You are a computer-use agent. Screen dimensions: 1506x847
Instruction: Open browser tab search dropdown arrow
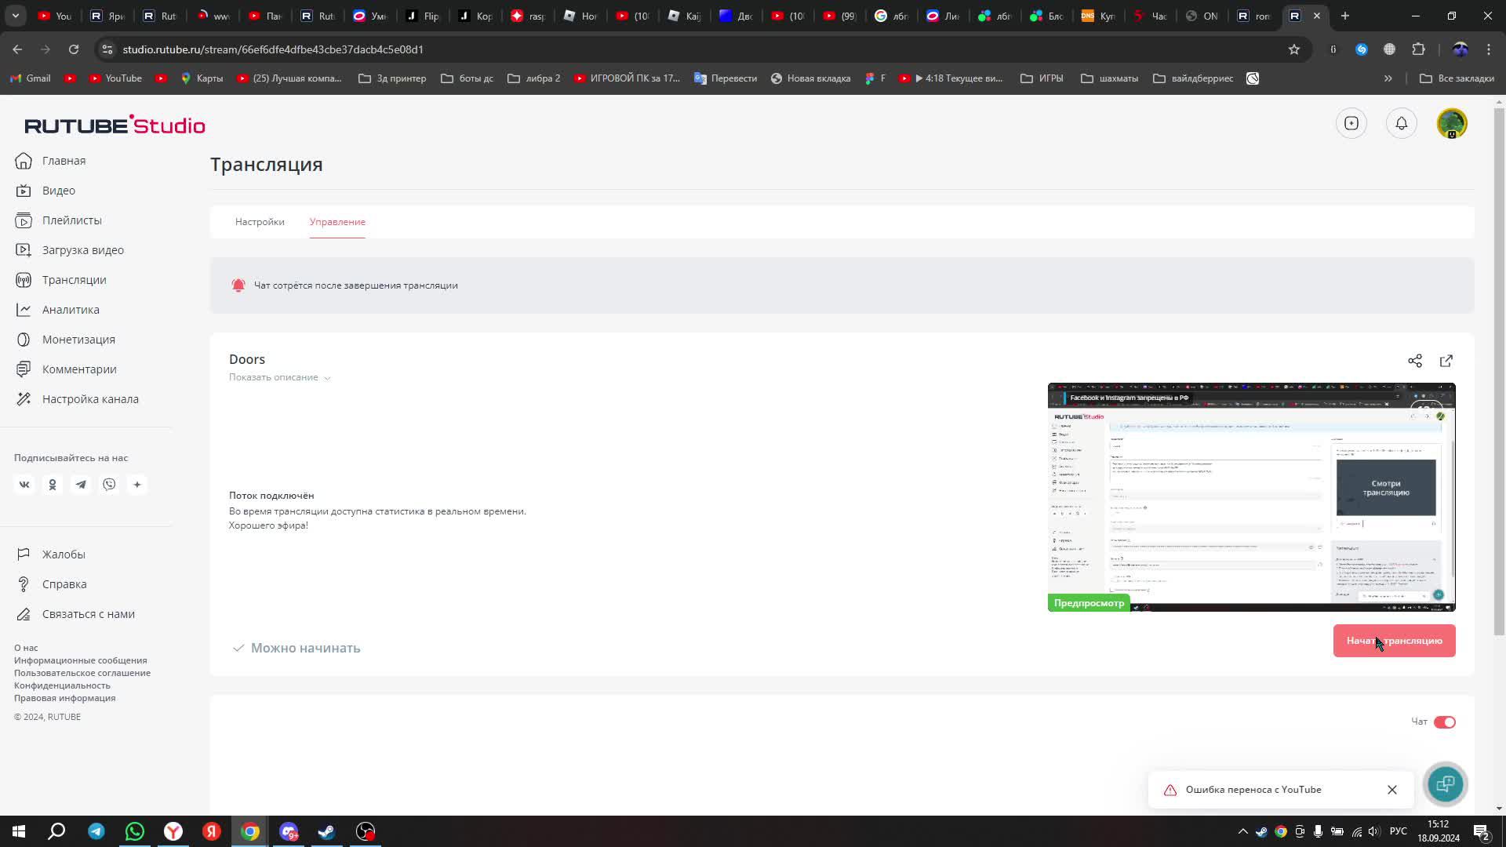point(16,16)
